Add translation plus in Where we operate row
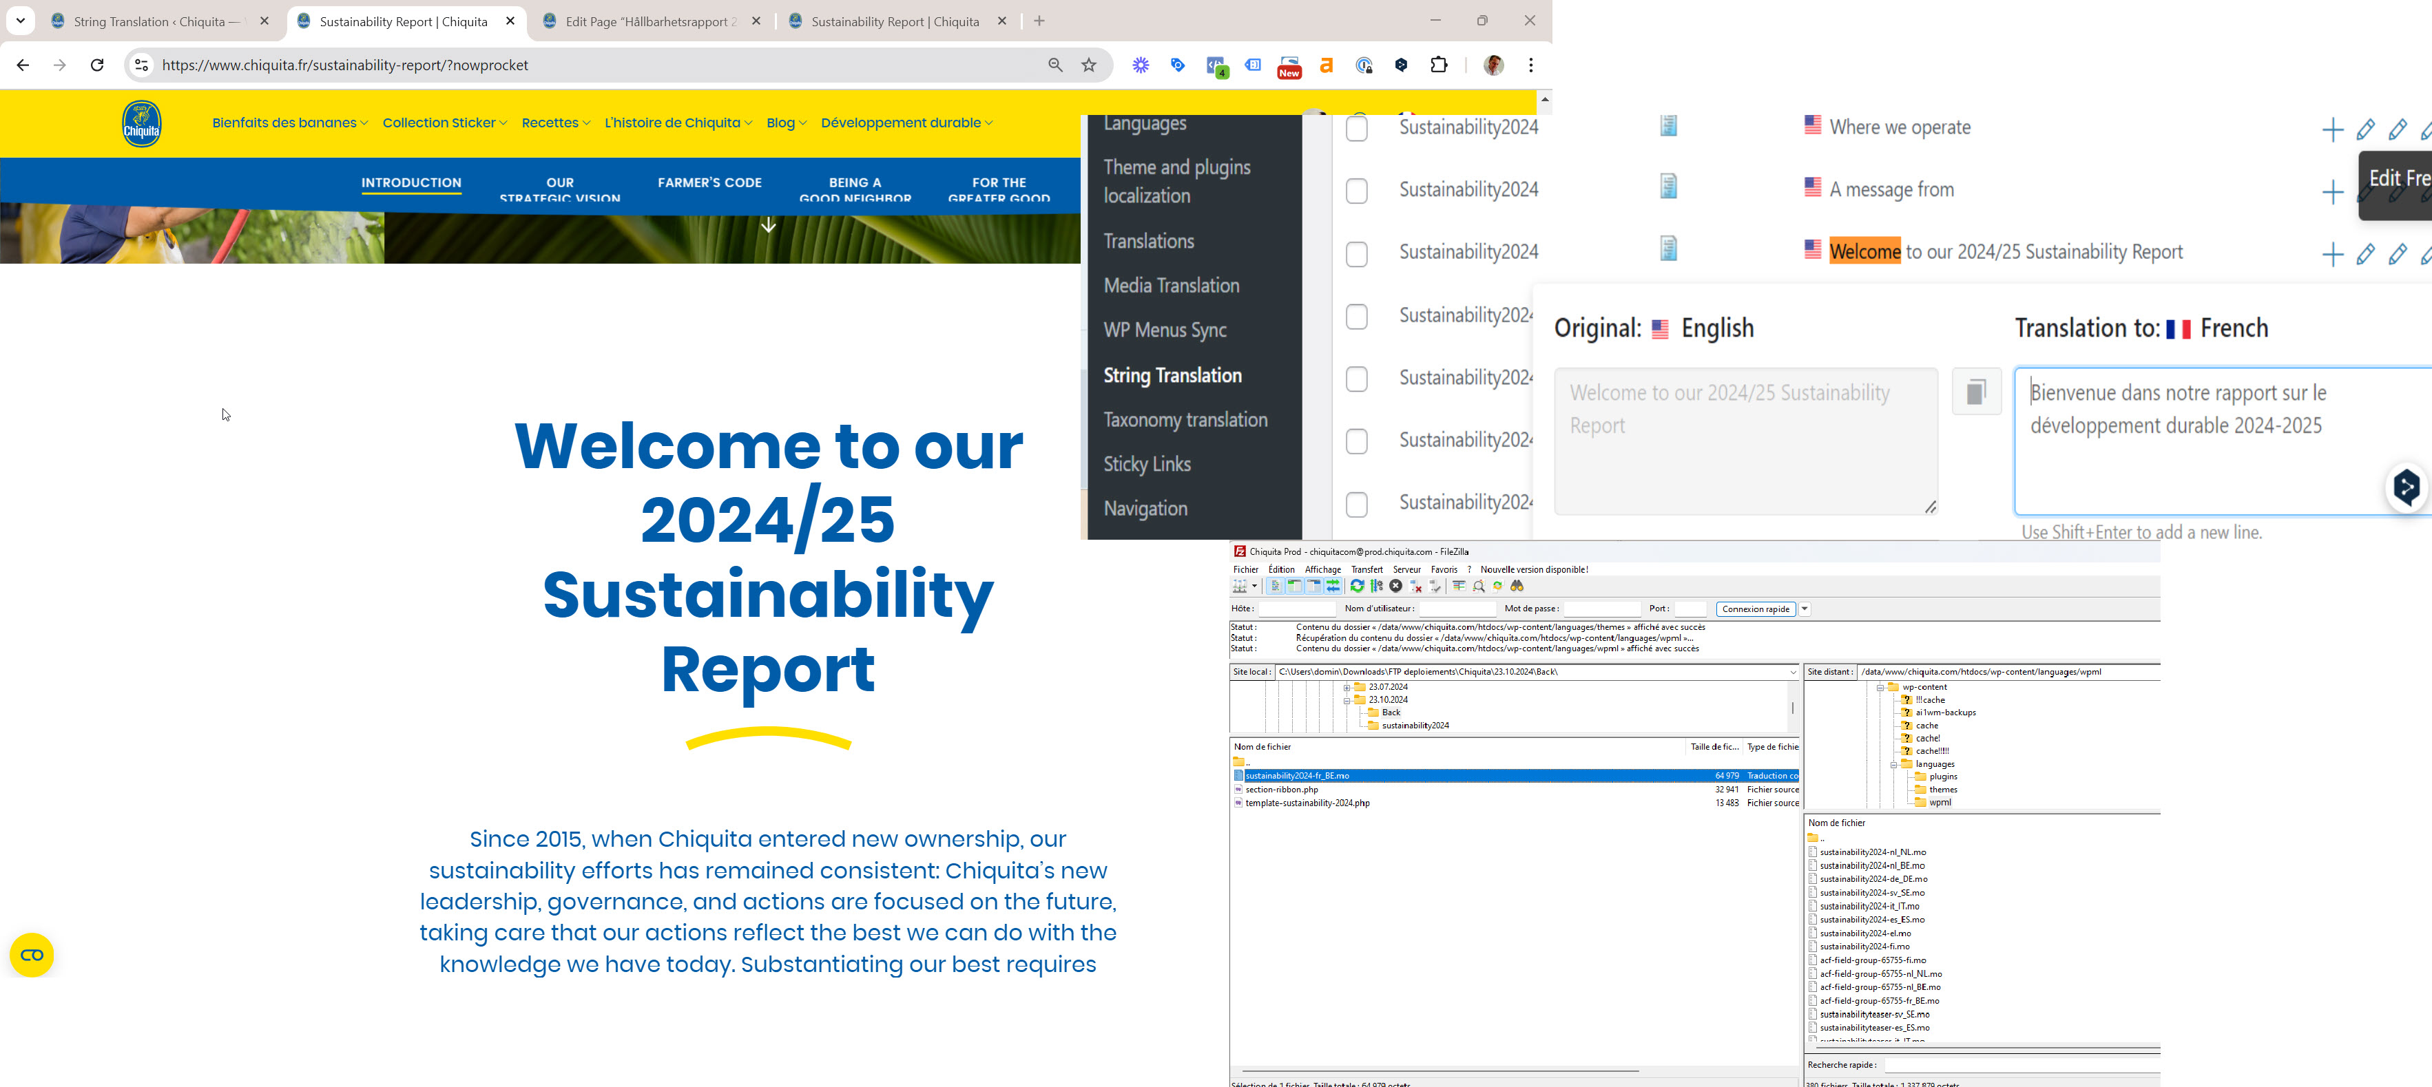2432x1087 pixels. click(x=2332, y=129)
